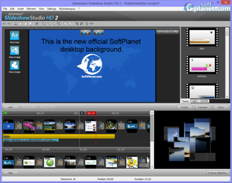Select the waterfall stream slide in timeline
The height and width of the screenshot is (183, 232).
111,126
